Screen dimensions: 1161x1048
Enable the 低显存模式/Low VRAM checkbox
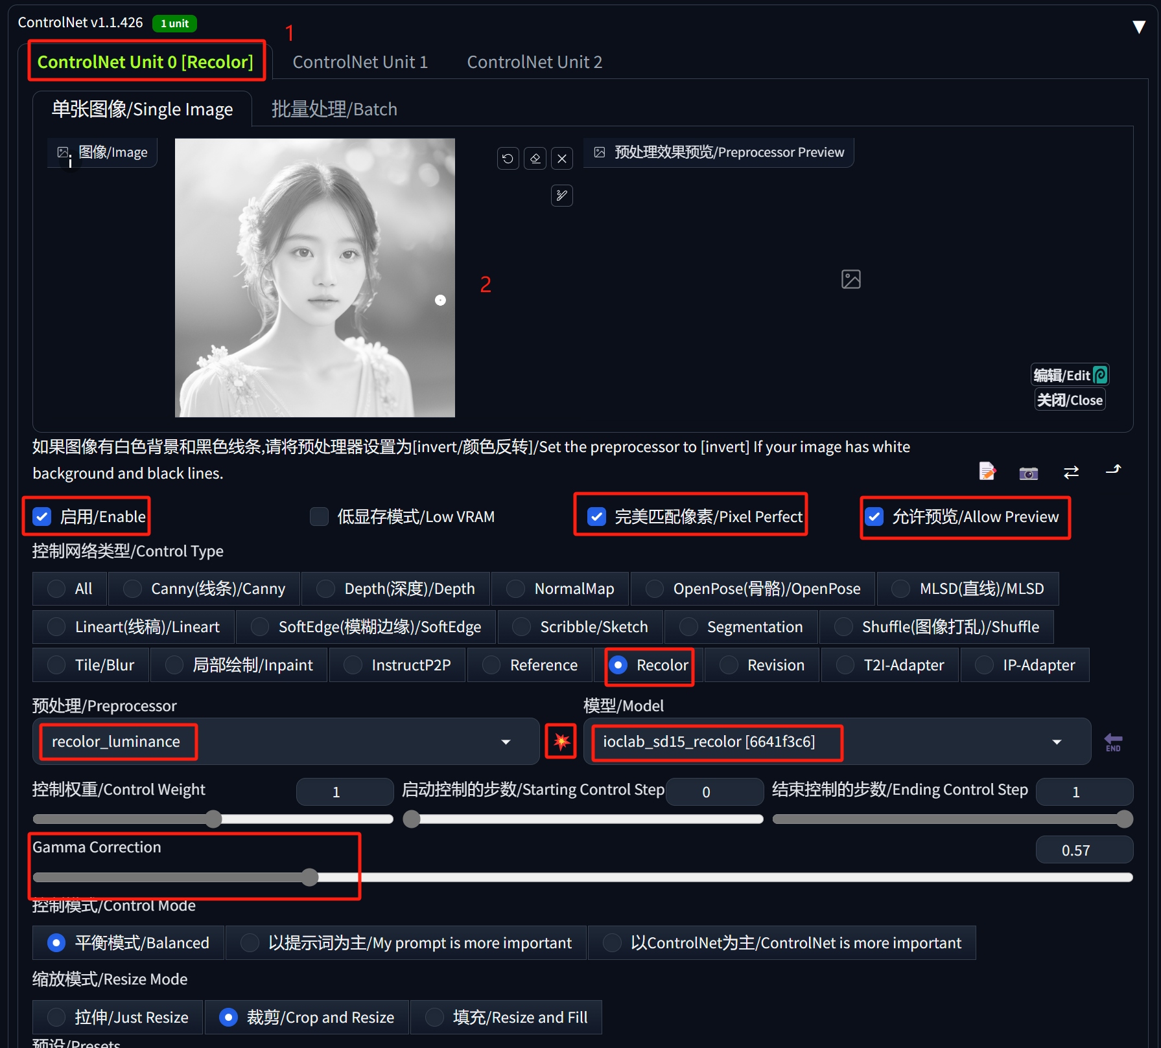[x=319, y=516]
